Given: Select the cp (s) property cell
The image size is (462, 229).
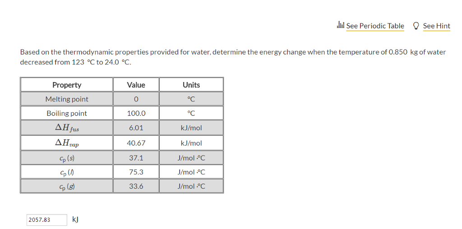Looking at the screenshot, I should tap(67, 158).
